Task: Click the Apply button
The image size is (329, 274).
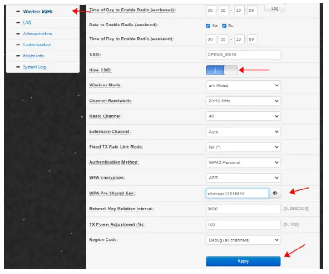Action: (243, 261)
